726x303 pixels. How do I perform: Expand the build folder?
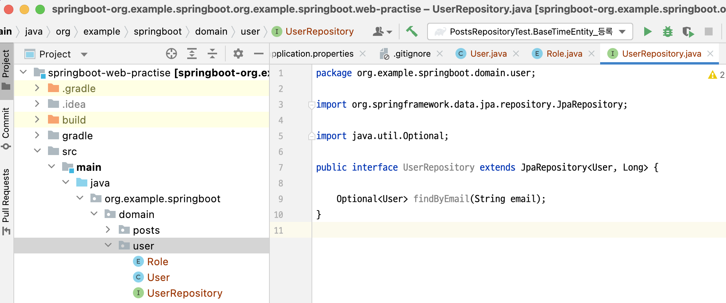[x=37, y=119]
